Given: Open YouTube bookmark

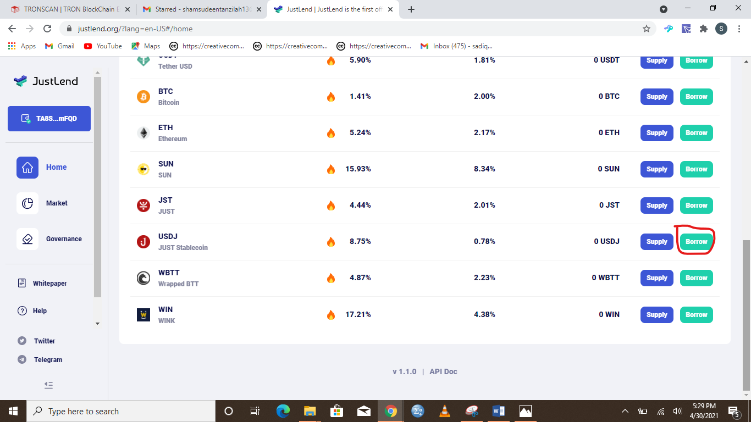Looking at the screenshot, I should click(x=103, y=46).
